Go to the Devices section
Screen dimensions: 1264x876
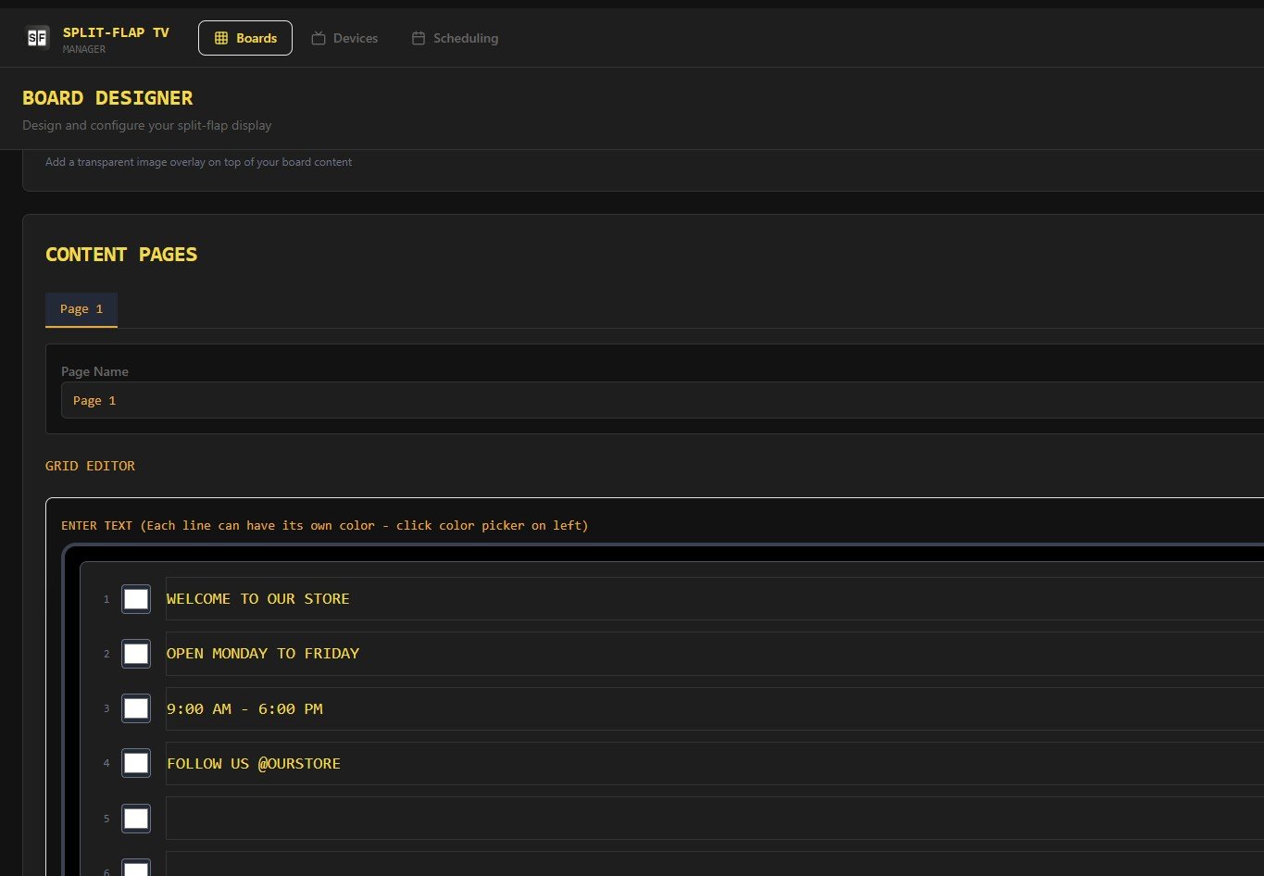coord(344,38)
